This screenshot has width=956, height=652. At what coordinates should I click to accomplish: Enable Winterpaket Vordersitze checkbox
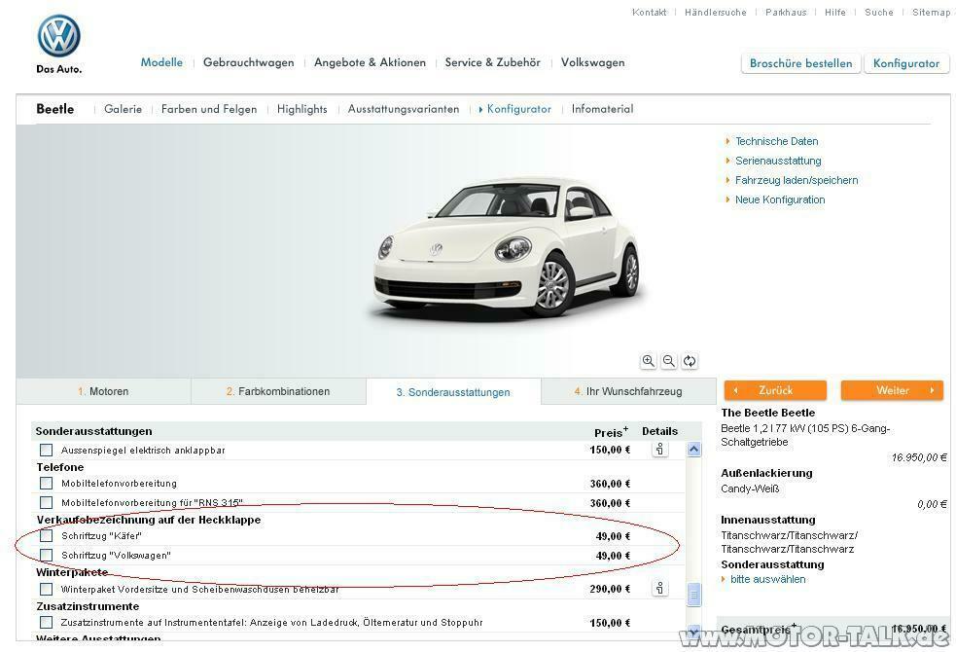coord(46,589)
